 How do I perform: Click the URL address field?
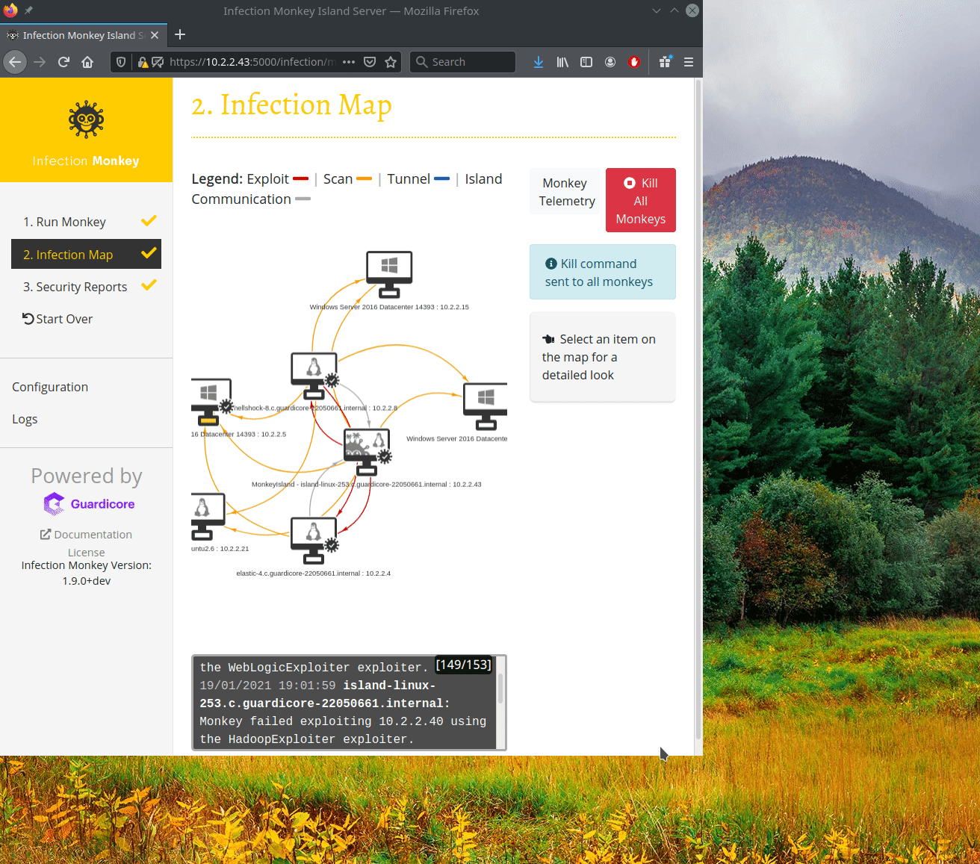[252, 62]
